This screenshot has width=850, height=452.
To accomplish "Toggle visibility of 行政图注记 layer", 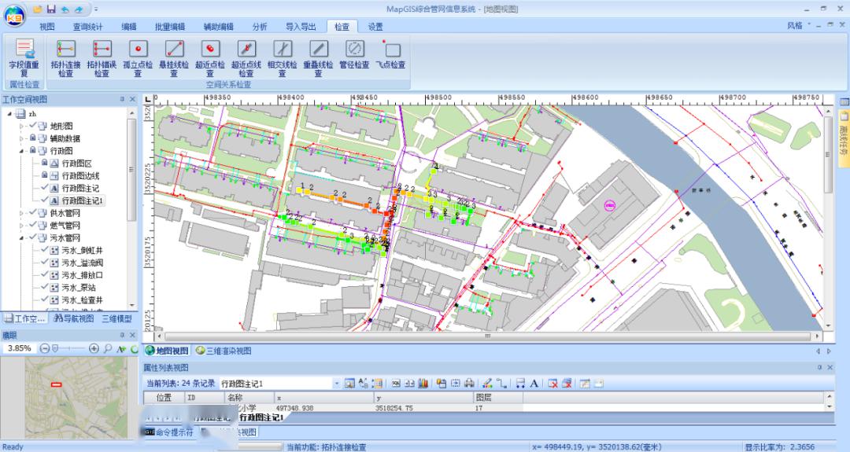I will pyautogui.click(x=46, y=189).
